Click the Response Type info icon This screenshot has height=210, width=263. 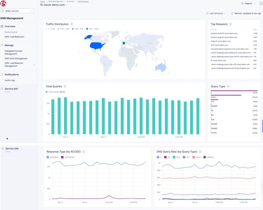pos(84,151)
